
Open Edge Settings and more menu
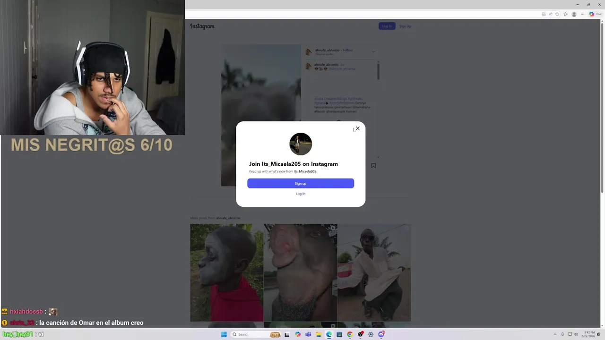coord(583,14)
